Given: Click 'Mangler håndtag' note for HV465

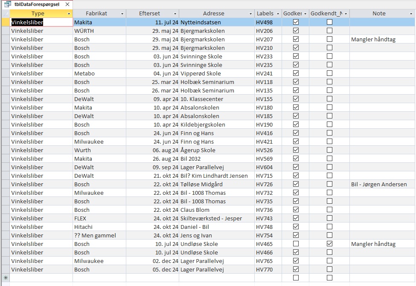Looking at the screenshot, I should [x=382, y=244].
